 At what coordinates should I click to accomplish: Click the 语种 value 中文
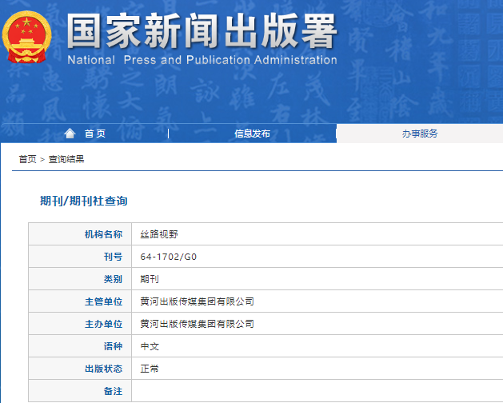coord(149,346)
